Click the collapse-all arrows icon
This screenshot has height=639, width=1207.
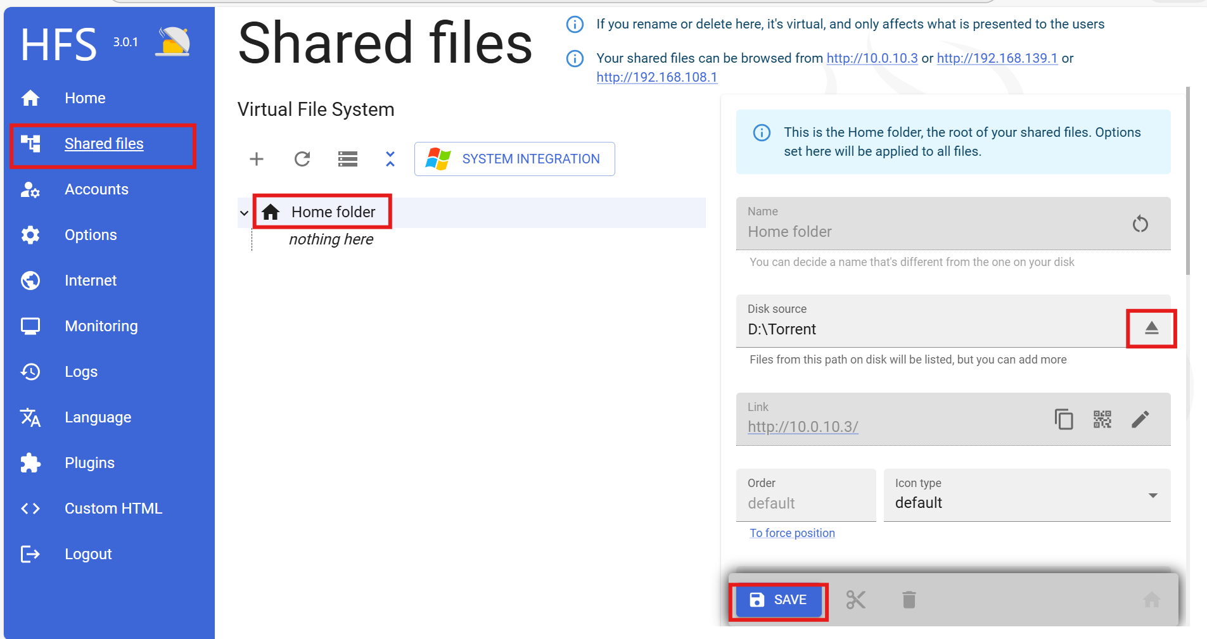[390, 159]
